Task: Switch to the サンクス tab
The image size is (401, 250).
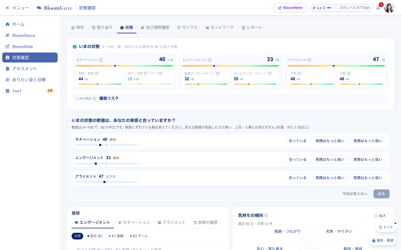Action: 187,27
